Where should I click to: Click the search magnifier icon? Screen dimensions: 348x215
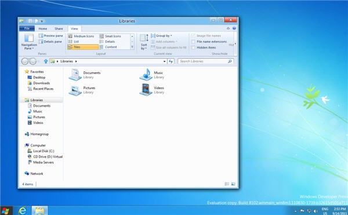[230, 61]
